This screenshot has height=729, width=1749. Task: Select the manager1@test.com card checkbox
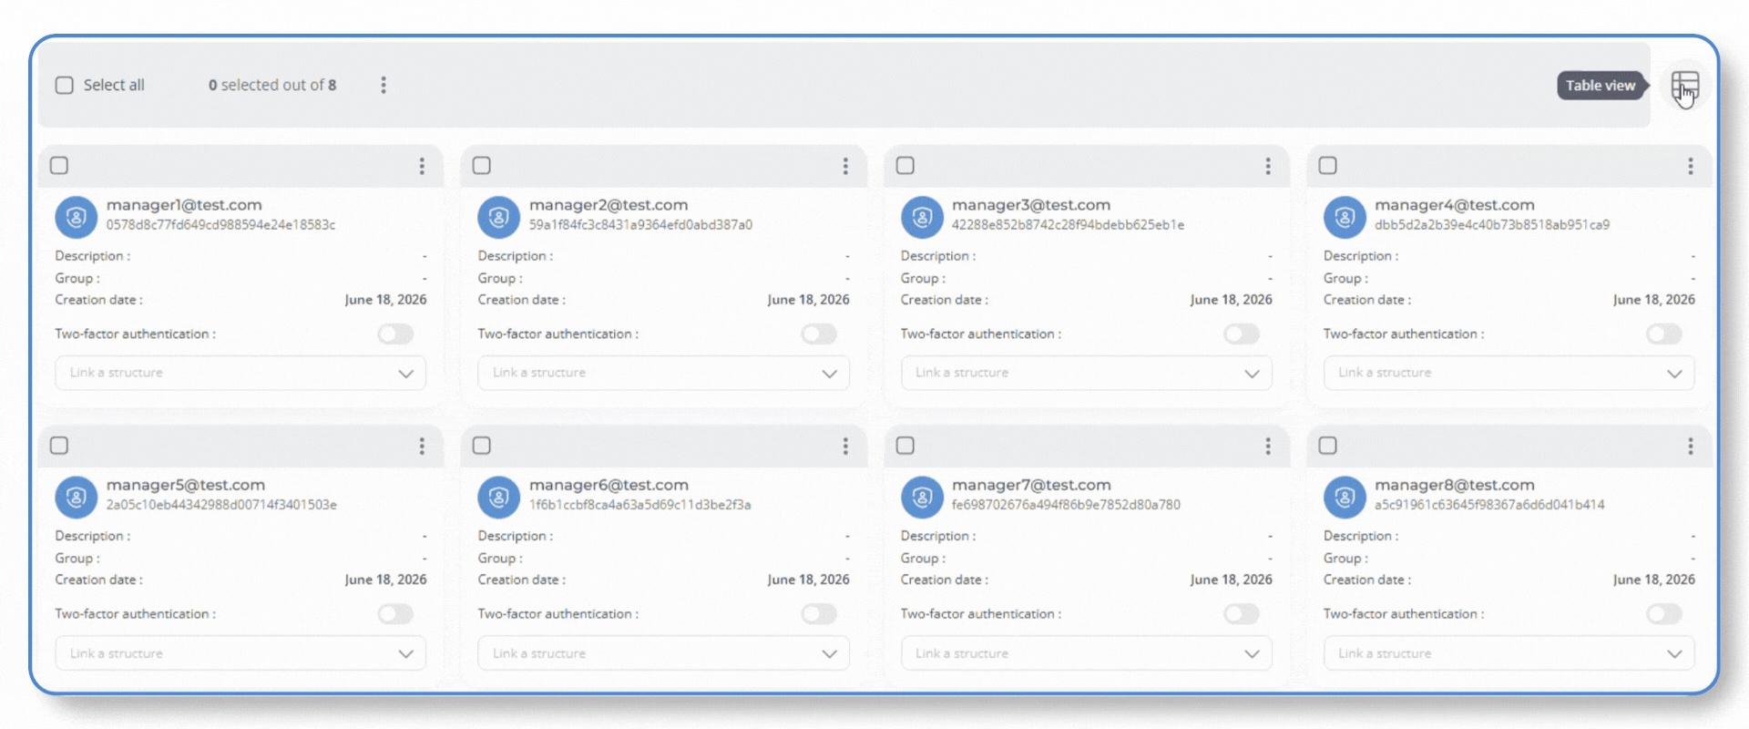click(59, 165)
